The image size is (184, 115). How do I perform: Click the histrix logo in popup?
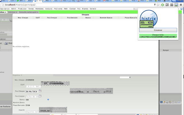click(x=148, y=19)
